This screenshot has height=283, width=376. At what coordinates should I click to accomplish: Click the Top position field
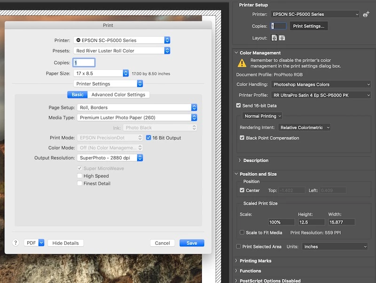(291, 190)
